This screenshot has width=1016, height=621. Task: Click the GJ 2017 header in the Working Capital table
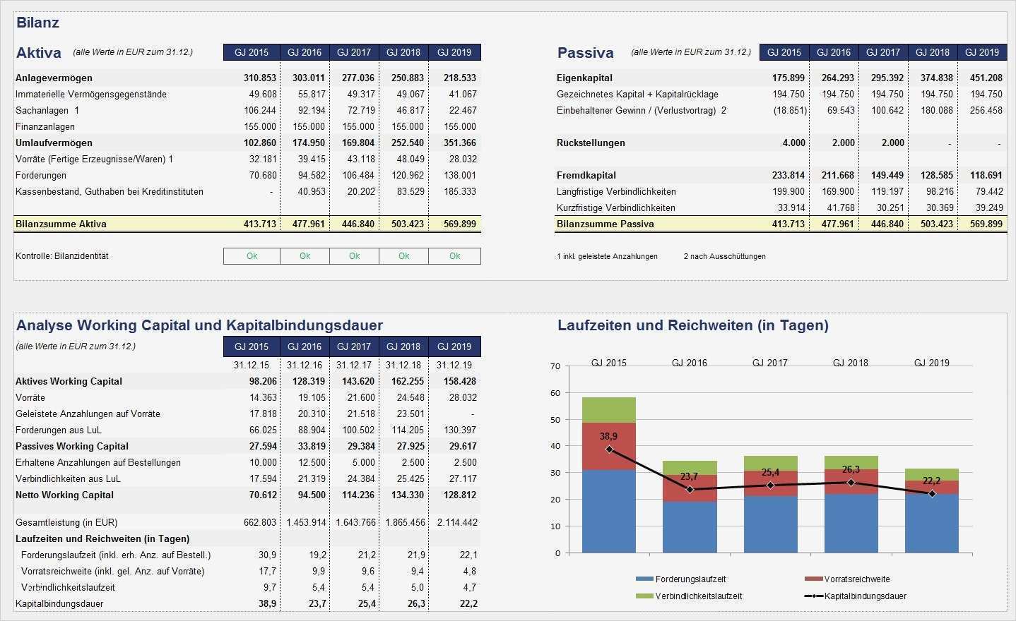354,346
